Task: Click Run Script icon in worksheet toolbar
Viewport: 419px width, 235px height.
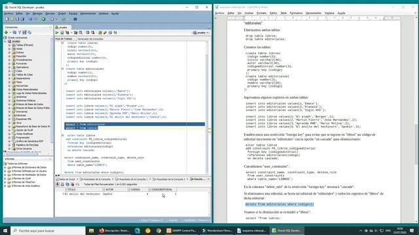Action: tap(62, 33)
